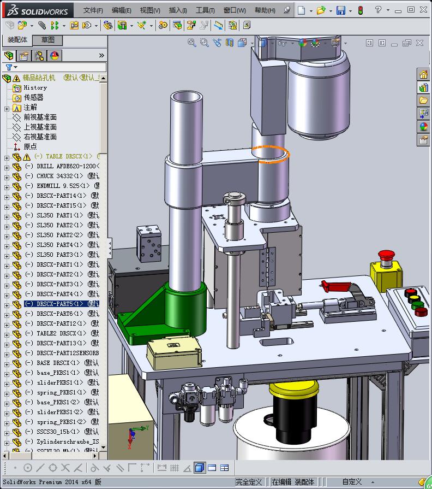
Task: Toggle the shaded cube display button
Action: click(200, 468)
